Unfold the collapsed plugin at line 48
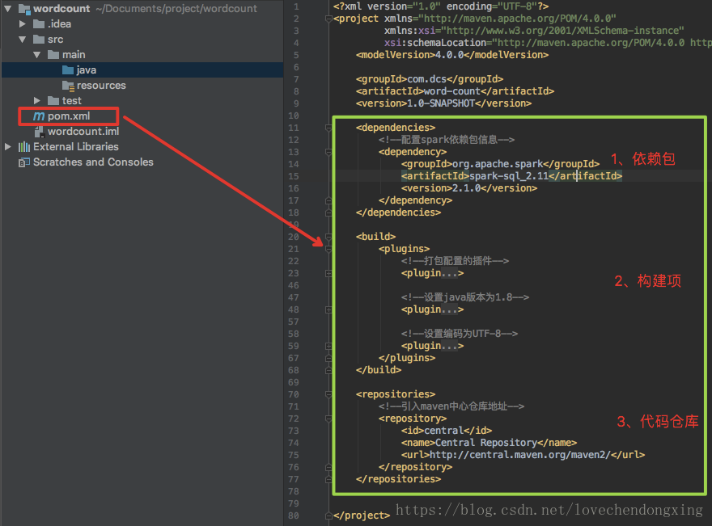The width and height of the screenshot is (712, 526). pos(328,309)
